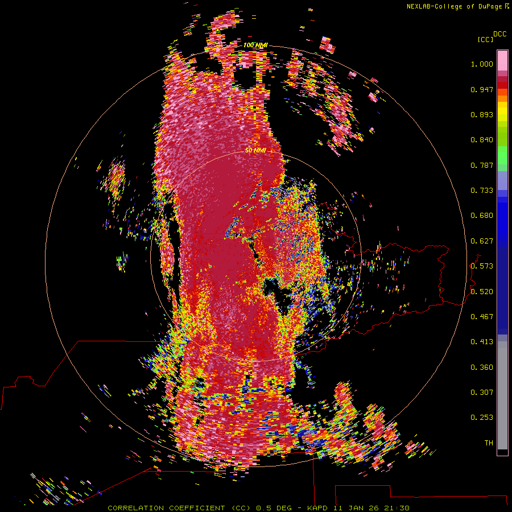Image resolution: width=512 pixels, height=512 pixels.
Task: Click the 0.573 legend value
Action: (482, 266)
